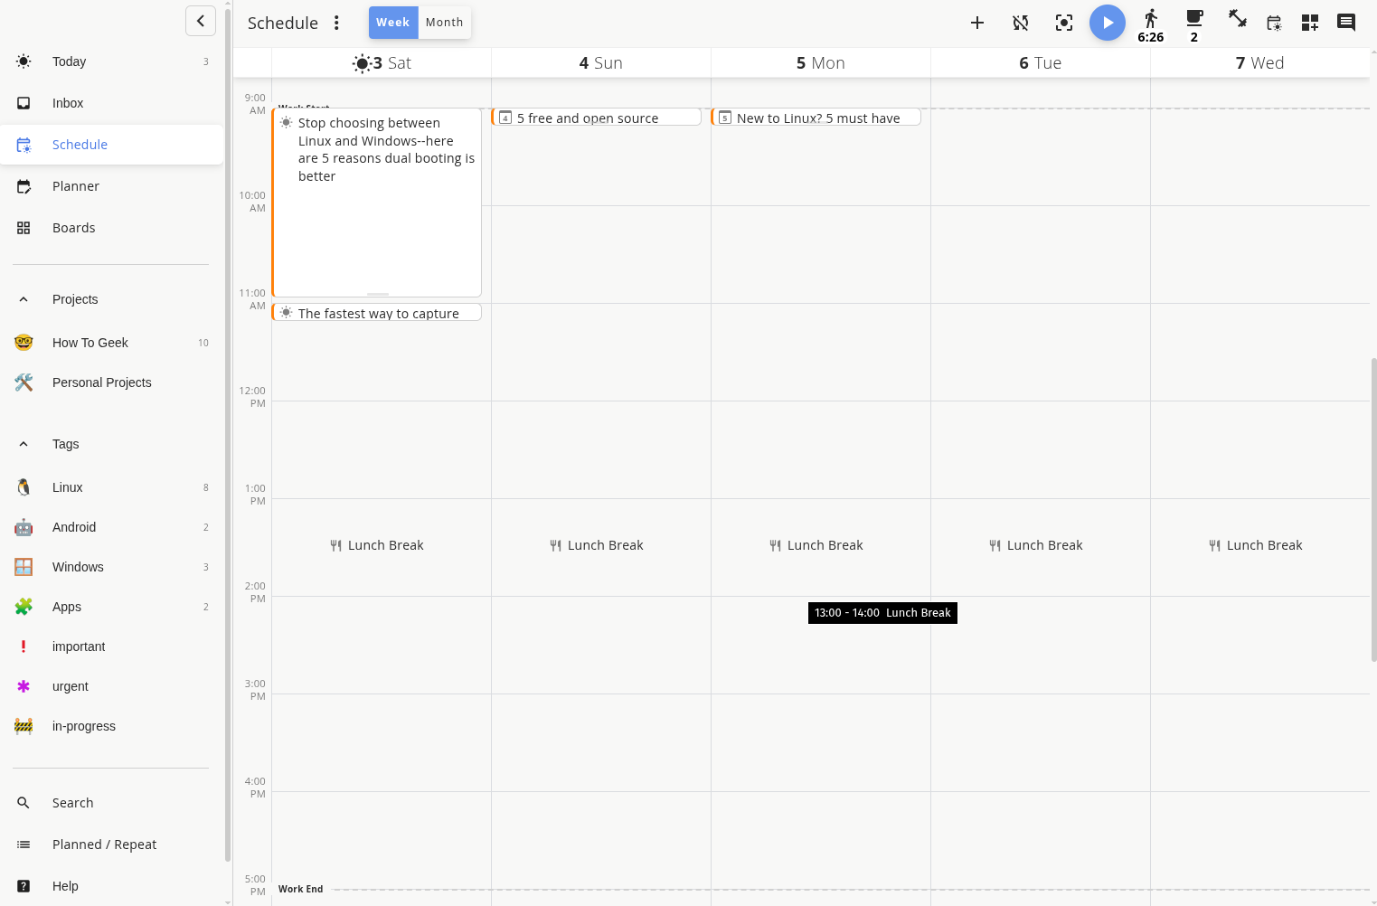1377x906 pixels.
Task: Filter by the Windows tag
Action: click(112, 567)
